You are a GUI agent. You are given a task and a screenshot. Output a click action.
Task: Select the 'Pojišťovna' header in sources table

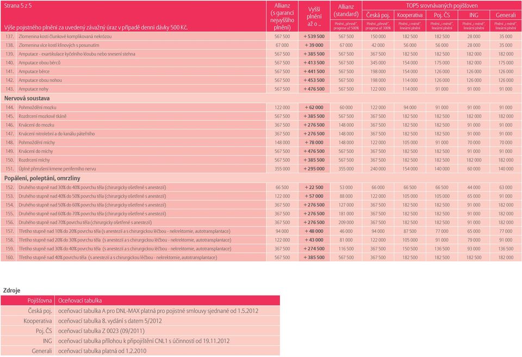pos(40,300)
